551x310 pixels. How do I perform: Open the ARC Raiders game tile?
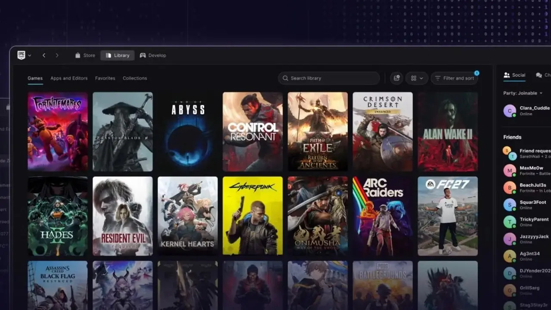(383, 216)
